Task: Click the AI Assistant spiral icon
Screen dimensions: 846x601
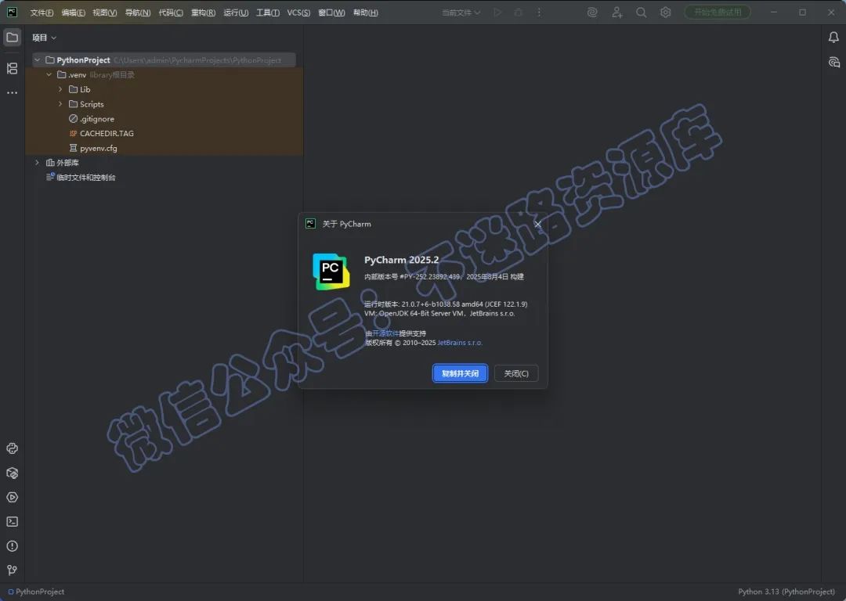Action: 592,13
